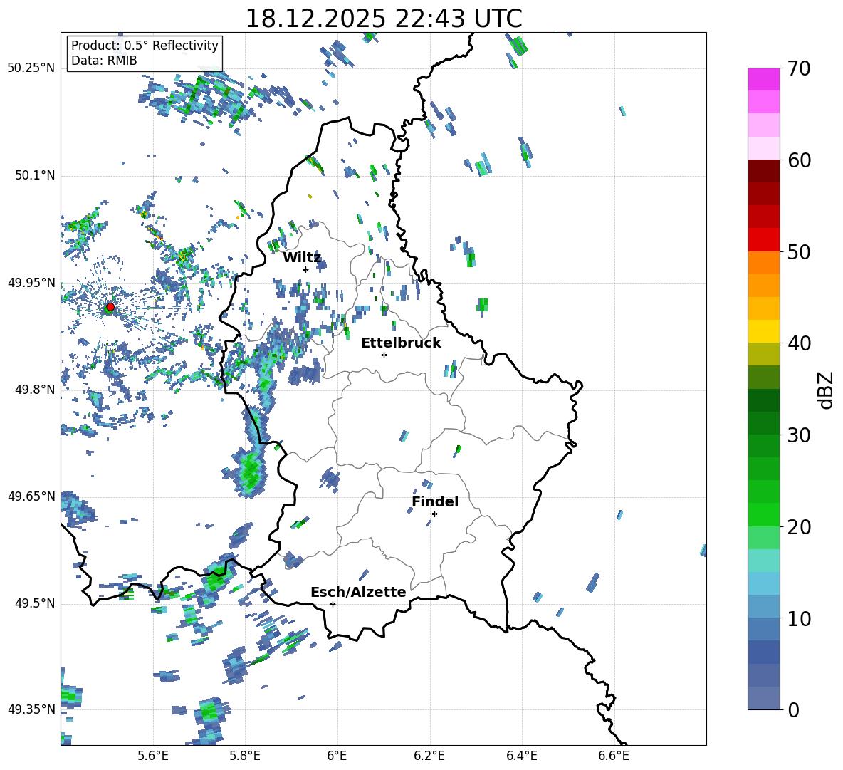Click the red radar site marker
843x770 pixels.
[110, 307]
